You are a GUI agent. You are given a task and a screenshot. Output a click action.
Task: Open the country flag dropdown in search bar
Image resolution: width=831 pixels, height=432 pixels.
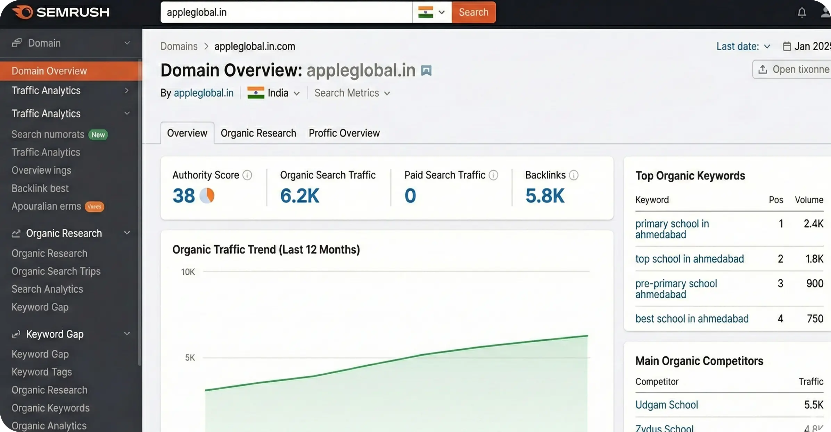(431, 12)
